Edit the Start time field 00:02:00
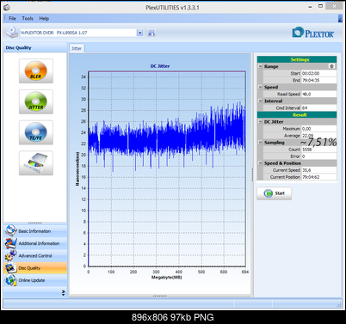Image resolution: width=346 pixels, height=324 pixels. pos(318,73)
